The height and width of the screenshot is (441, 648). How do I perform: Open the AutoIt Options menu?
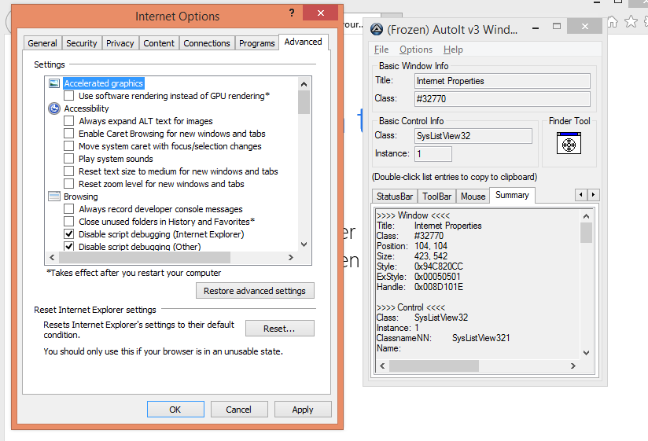pyautogui.click(x=416, y=50)
